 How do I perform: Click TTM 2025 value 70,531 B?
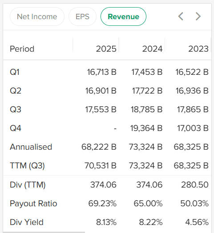(101, 166)
